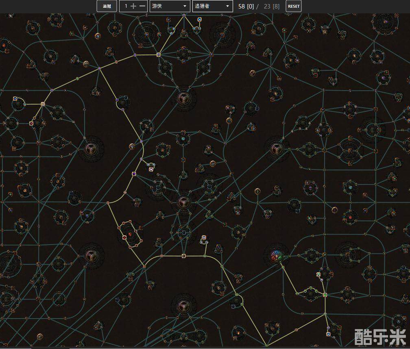Click the highlighted notable on the horizontal yellow path
410x349 pixels.
[x=183, y=256]
